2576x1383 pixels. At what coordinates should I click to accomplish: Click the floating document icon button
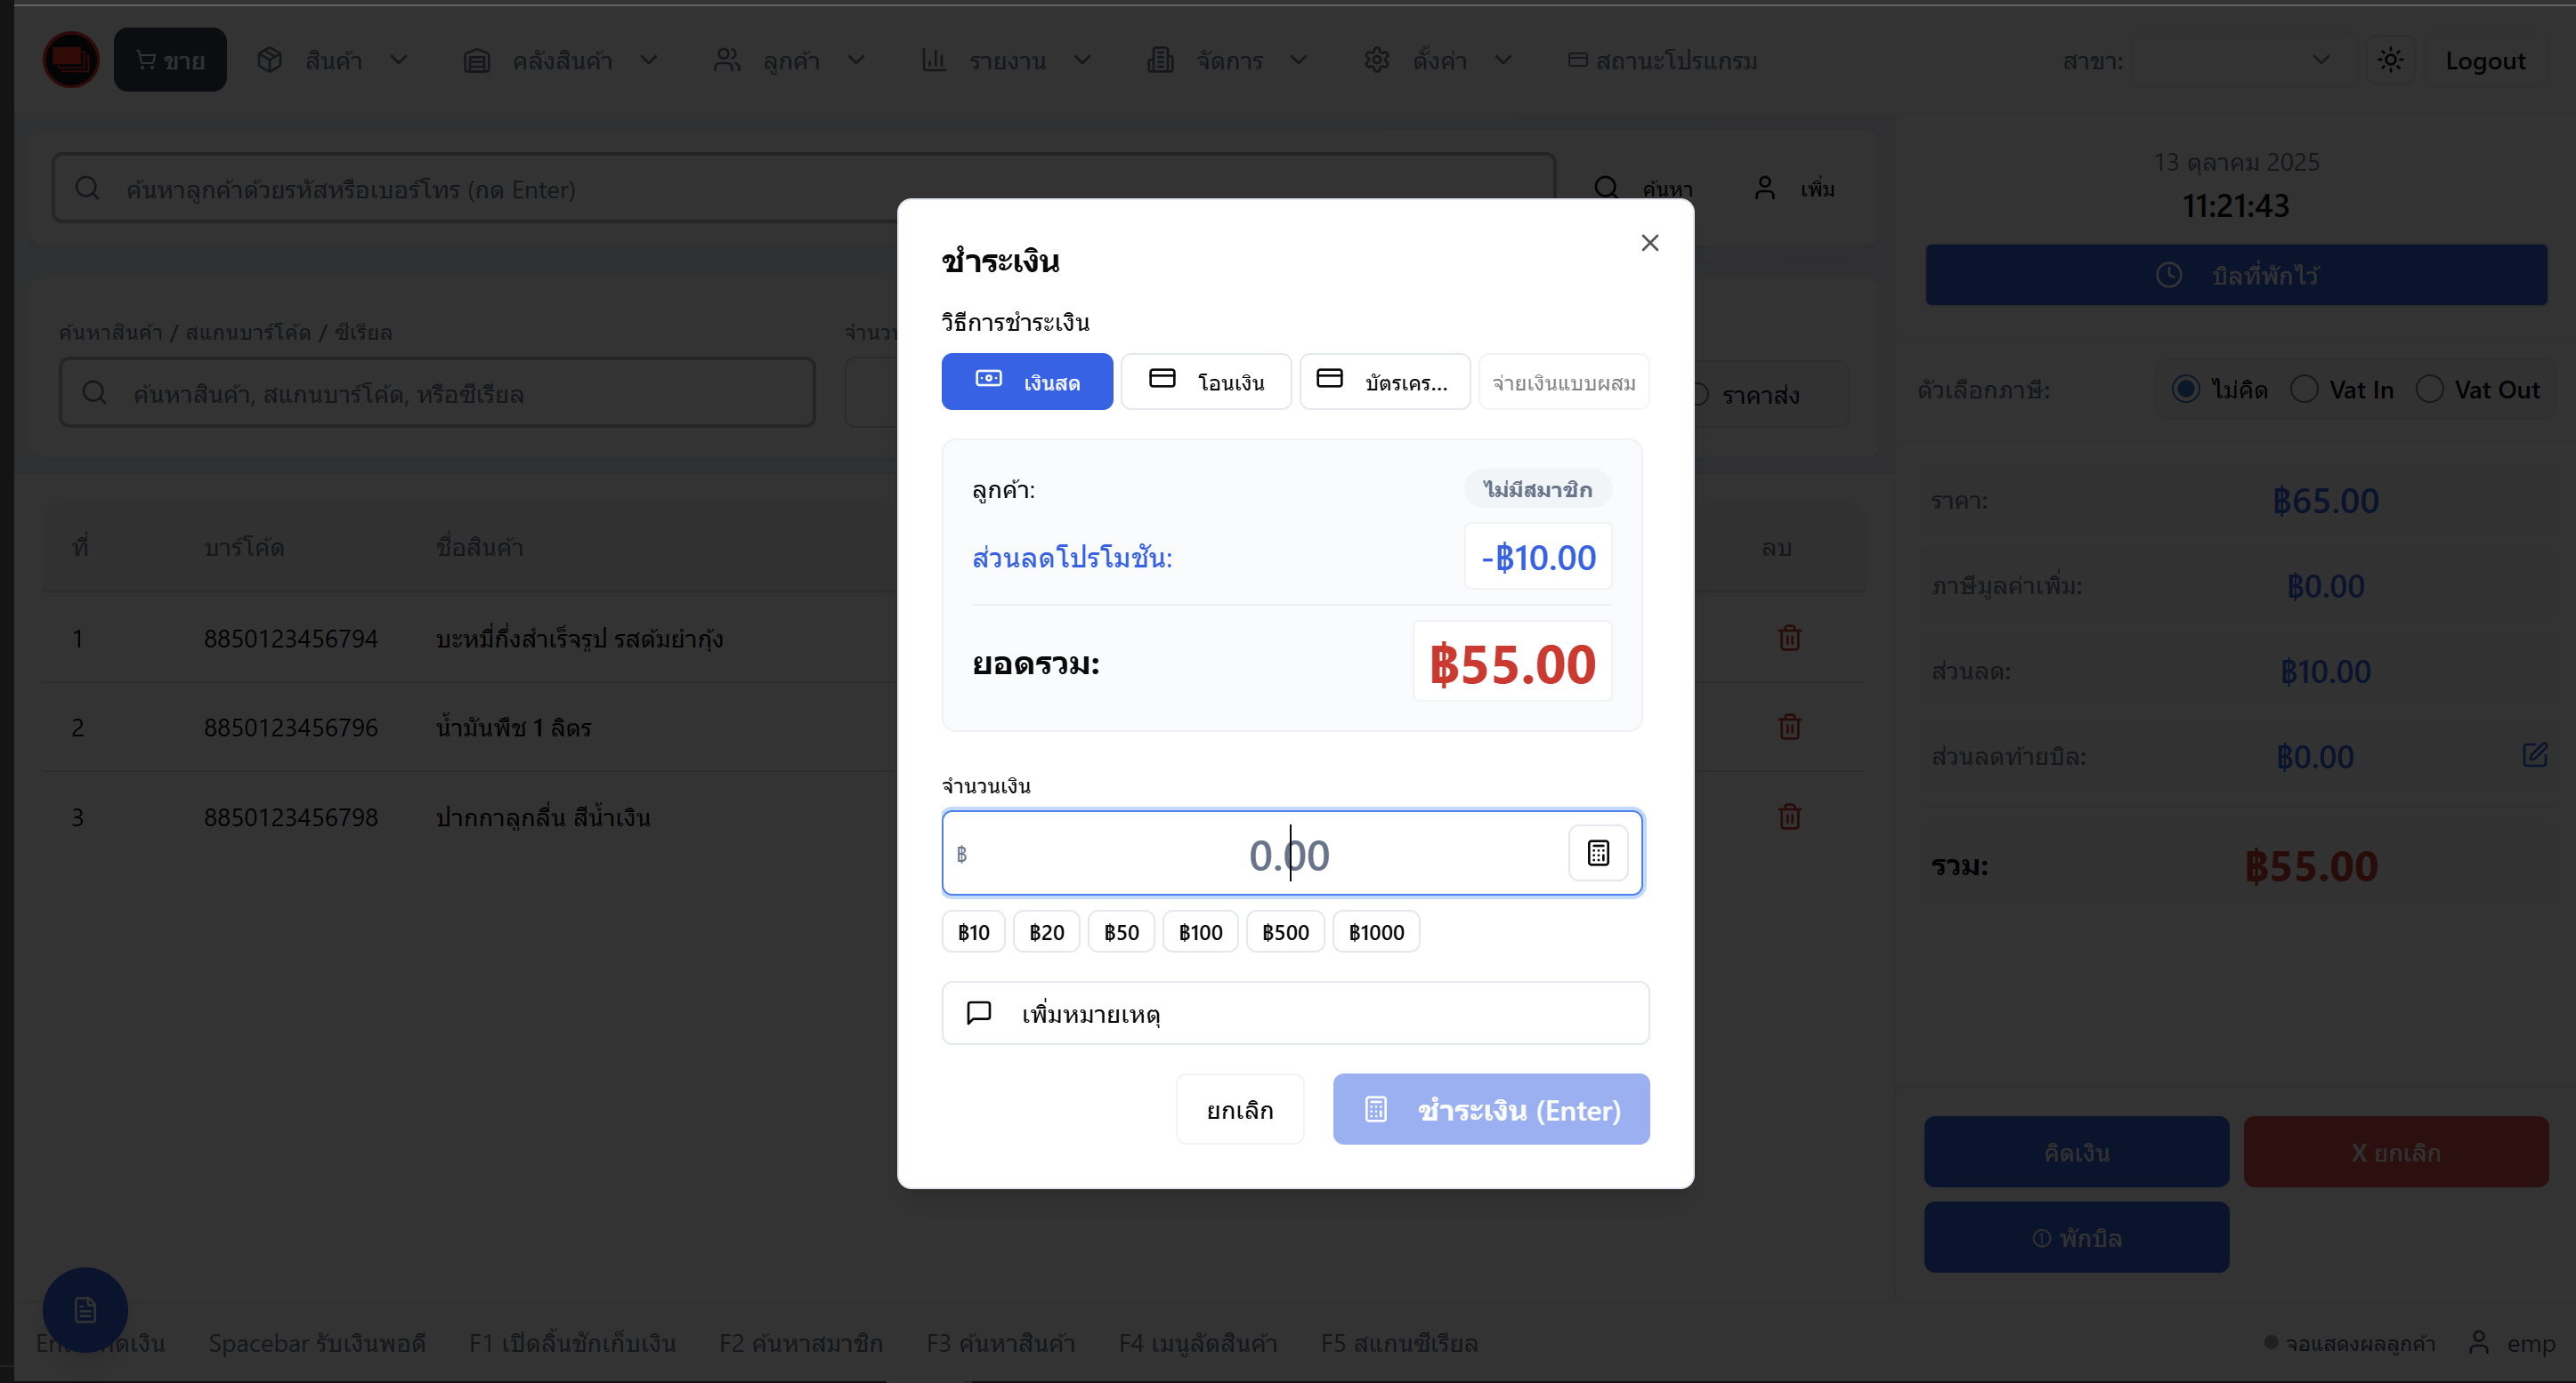85,1309
